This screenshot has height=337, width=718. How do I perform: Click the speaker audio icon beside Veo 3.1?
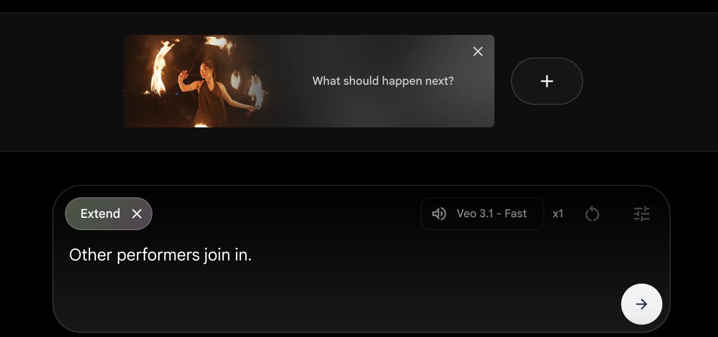click(x=439, y=214)
